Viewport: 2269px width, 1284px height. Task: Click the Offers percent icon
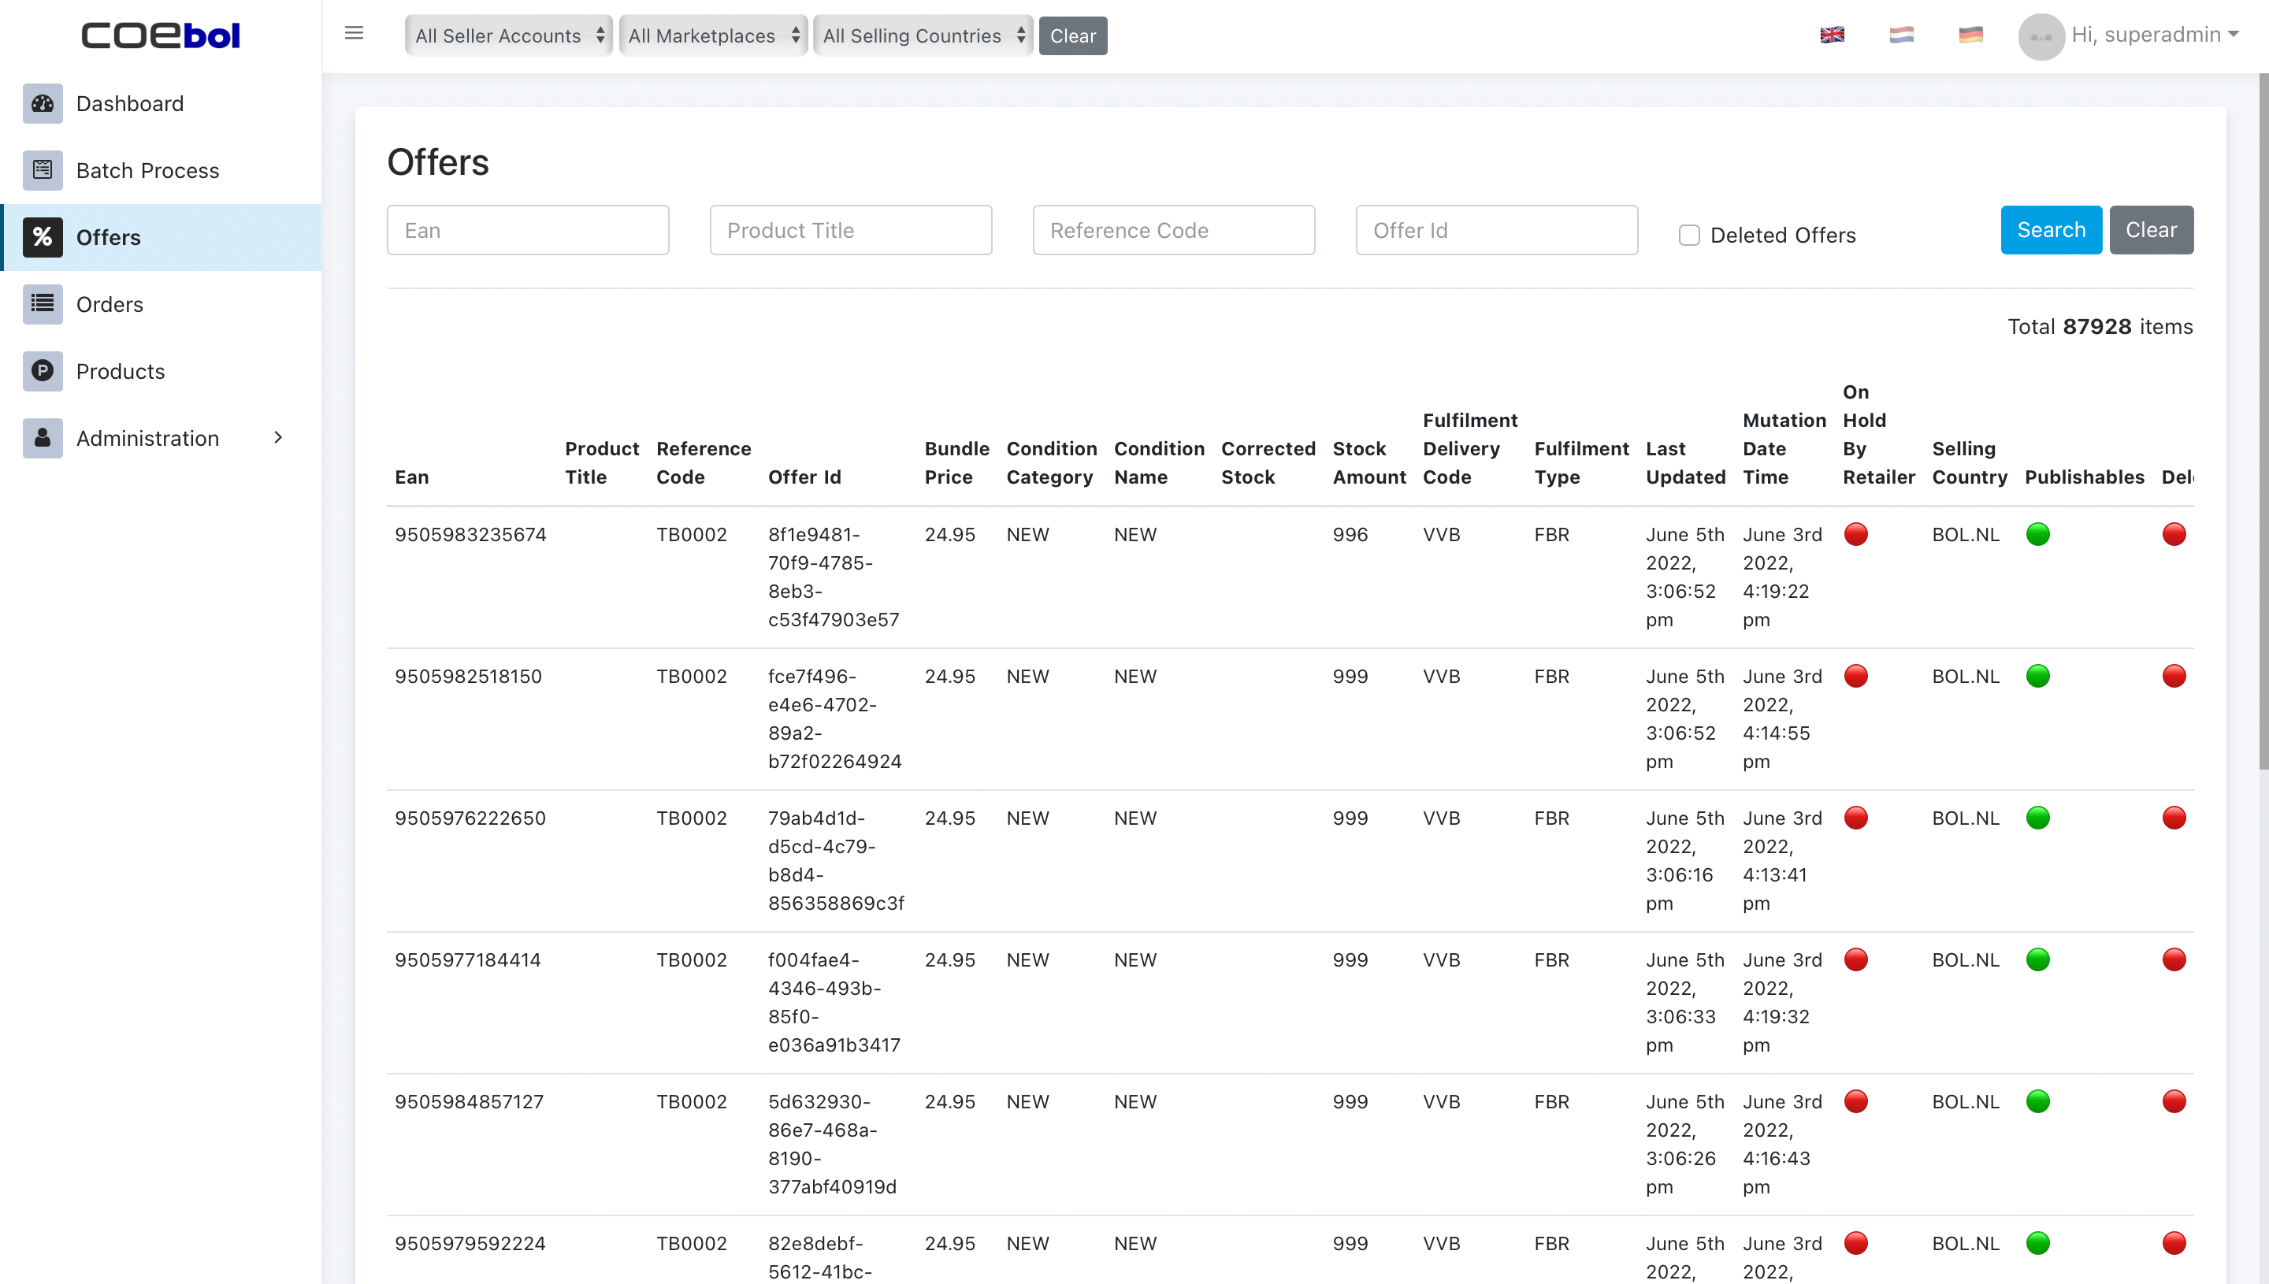tap(43, 237)
